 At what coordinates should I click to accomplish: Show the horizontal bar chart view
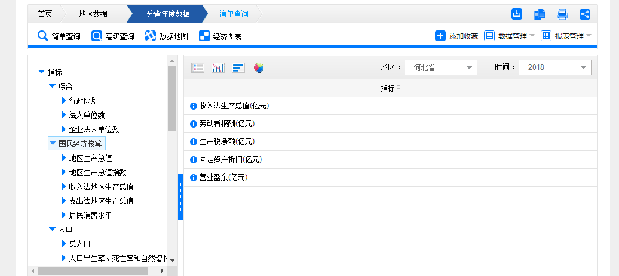(x=238, y=68)
